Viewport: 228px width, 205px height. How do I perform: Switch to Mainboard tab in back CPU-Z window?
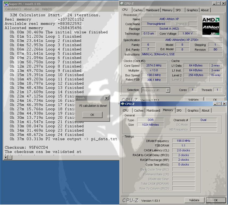(152, 10)
